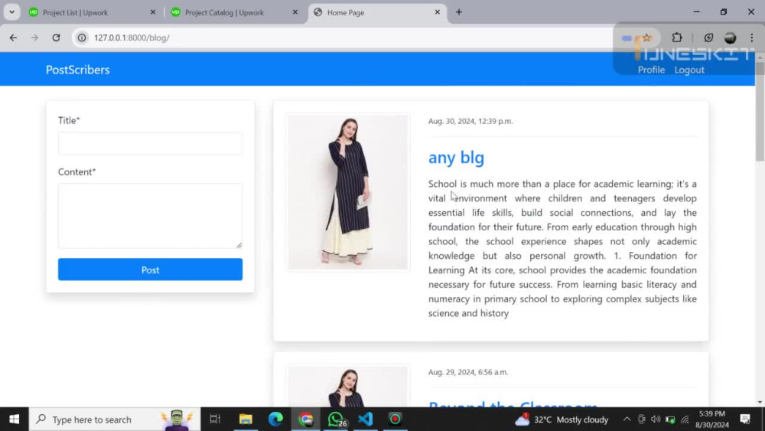Open Visual Studio Code from taskbar
This screenshot has height=431, width=765.
click(366, 420)
